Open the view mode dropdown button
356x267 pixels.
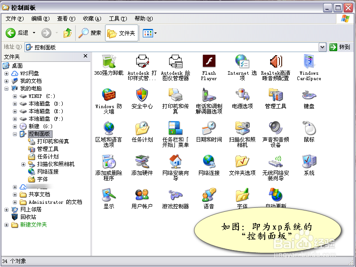coord(155,33)
